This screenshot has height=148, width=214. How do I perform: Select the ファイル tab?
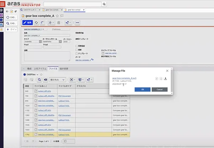[53, 69]
